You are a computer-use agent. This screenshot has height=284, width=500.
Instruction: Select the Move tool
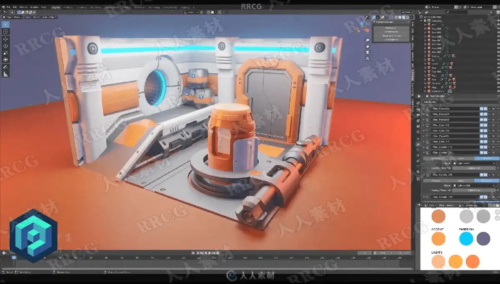point(5,39)
